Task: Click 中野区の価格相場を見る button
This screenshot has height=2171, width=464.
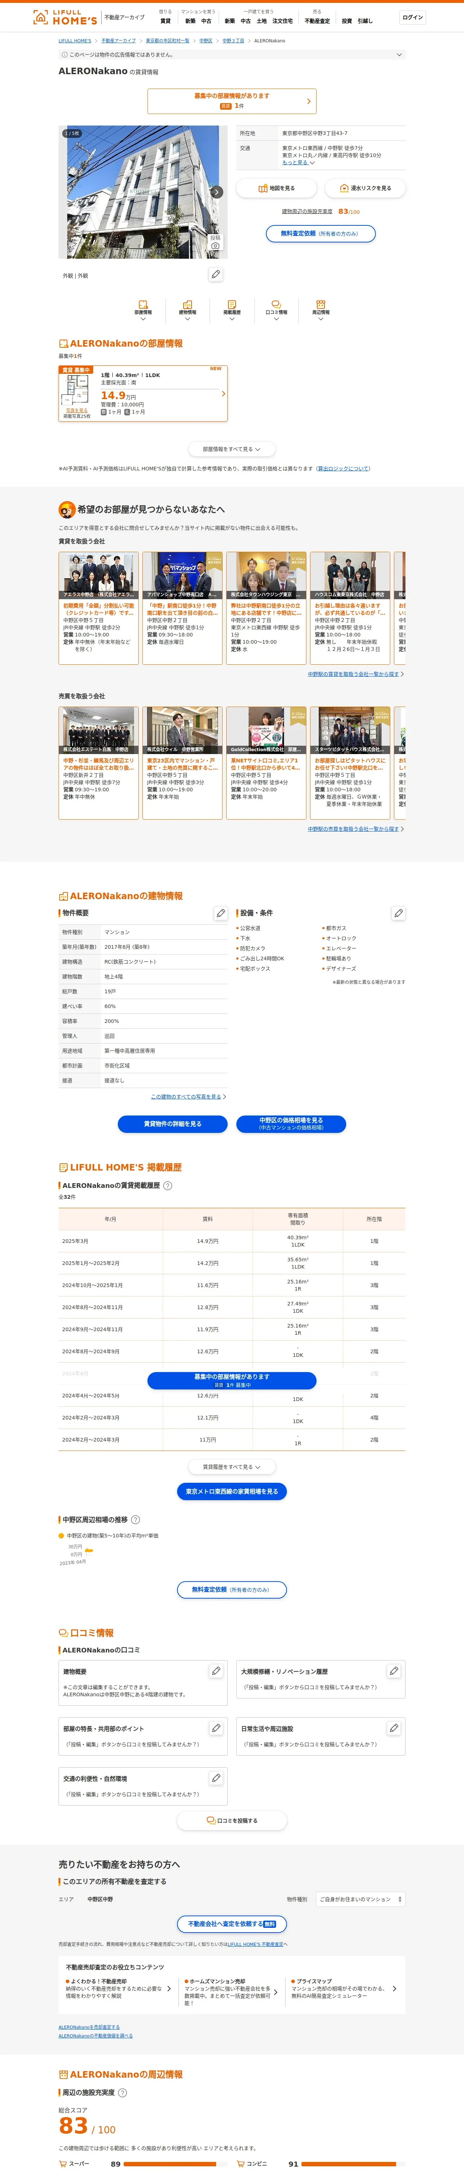Action: [291, 1123]
